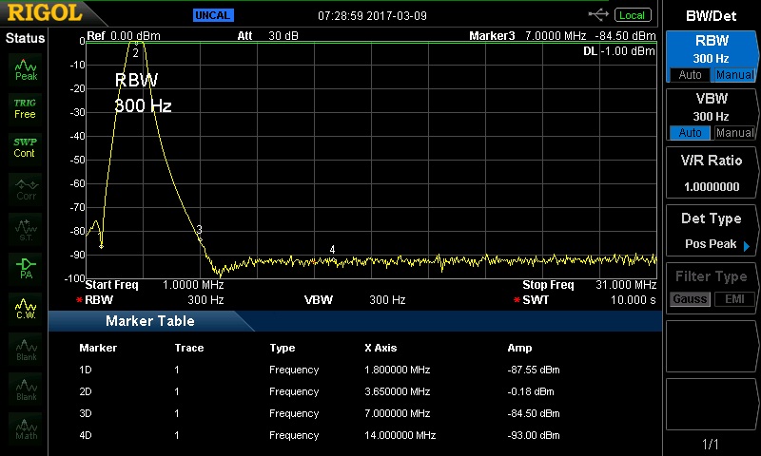
Task: Click the second Blank trace icon
Action: pyautogui.click(x=27, y=389)
